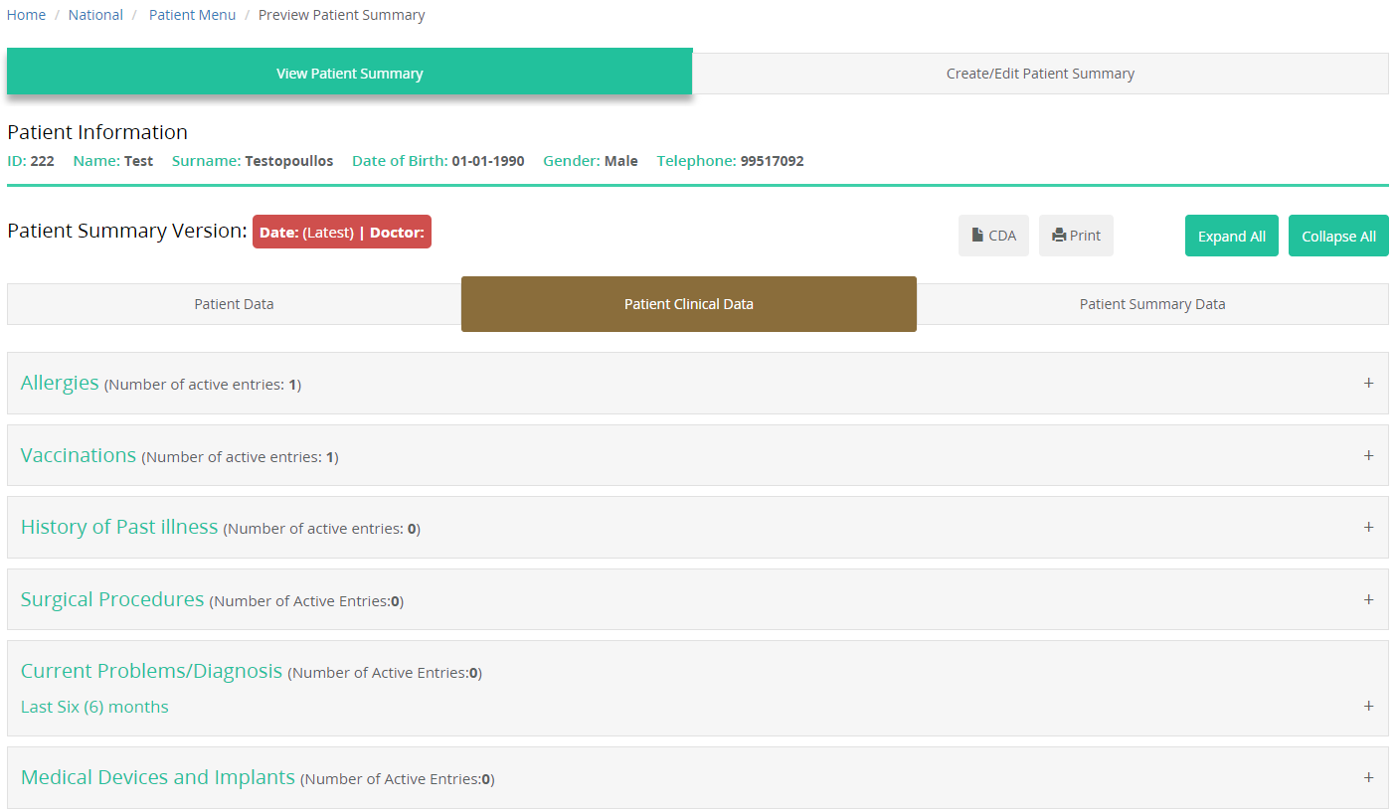This screenshot has width=1396, height=811.
Task: Switch to the Patient Data tab
Action: 234,304
